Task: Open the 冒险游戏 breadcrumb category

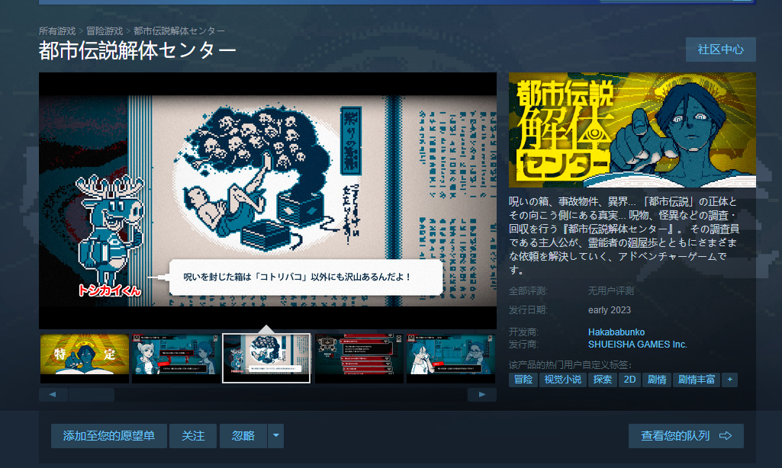Action: (105, 31)
